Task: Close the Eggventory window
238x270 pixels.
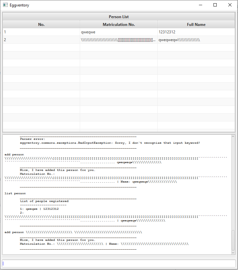Action: (230, 5)
